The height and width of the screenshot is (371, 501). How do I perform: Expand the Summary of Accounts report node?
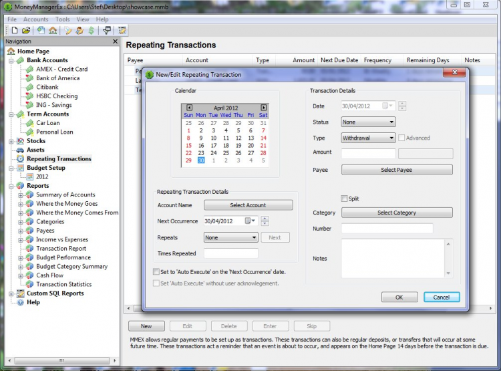pos(21,195)
